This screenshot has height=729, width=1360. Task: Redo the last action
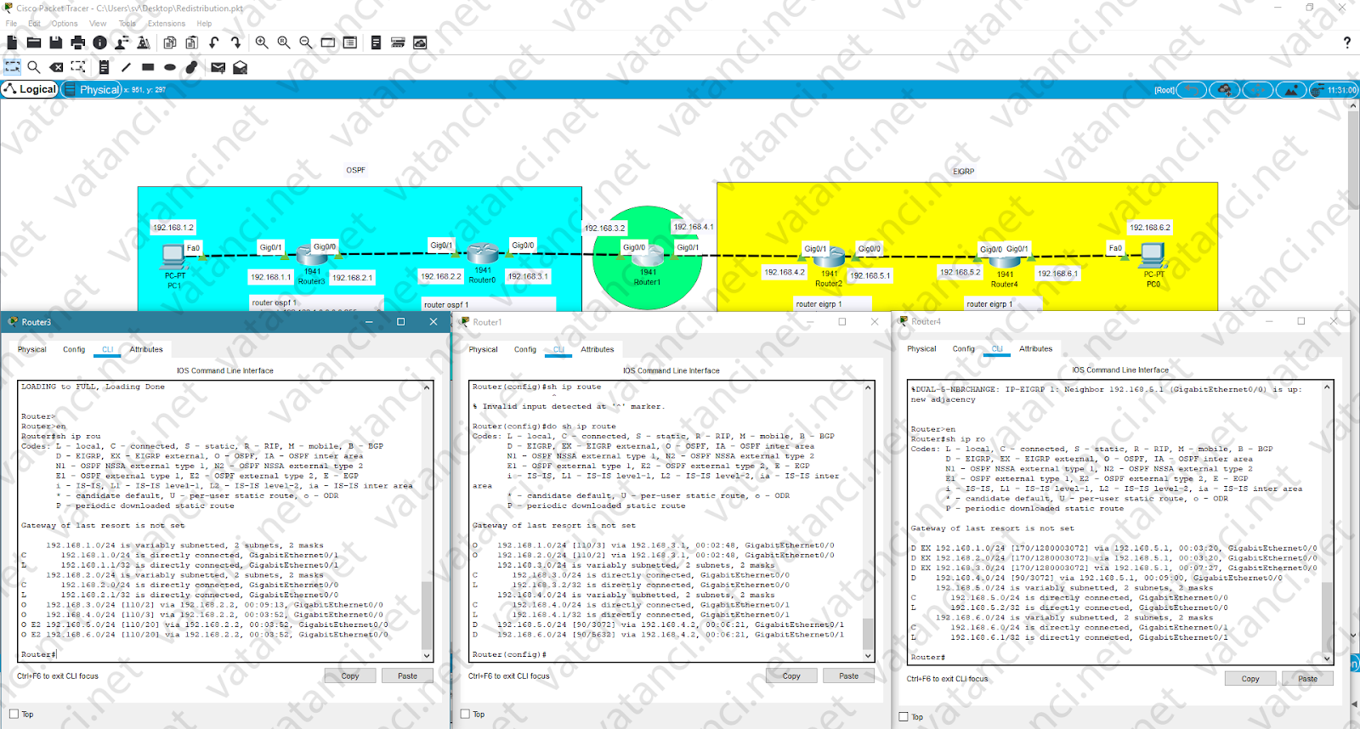236,42
